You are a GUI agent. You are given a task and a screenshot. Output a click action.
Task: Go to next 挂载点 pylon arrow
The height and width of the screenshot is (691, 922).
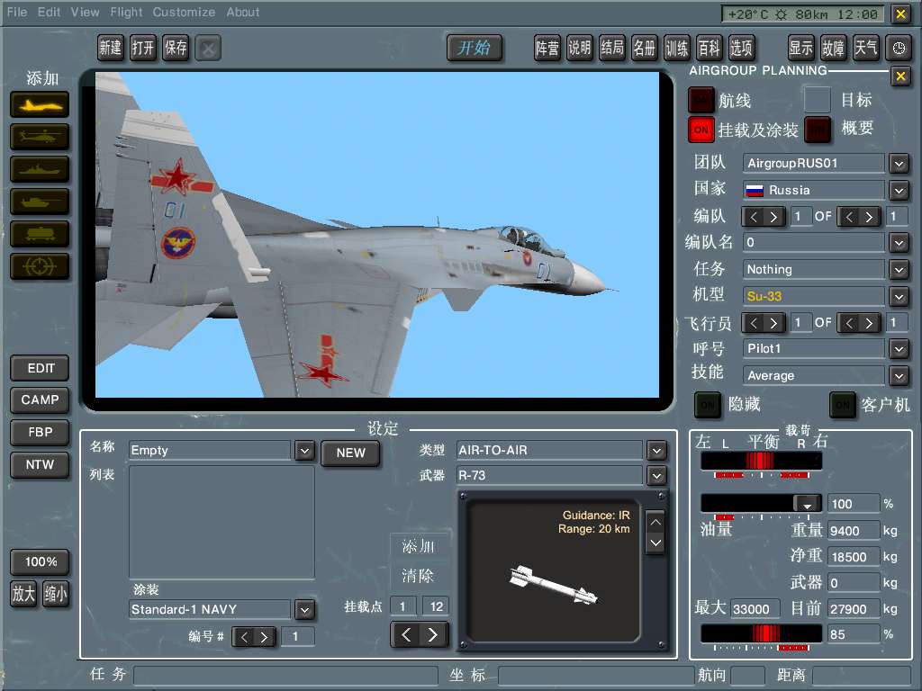pyautogui.click(x=433, y=634)
